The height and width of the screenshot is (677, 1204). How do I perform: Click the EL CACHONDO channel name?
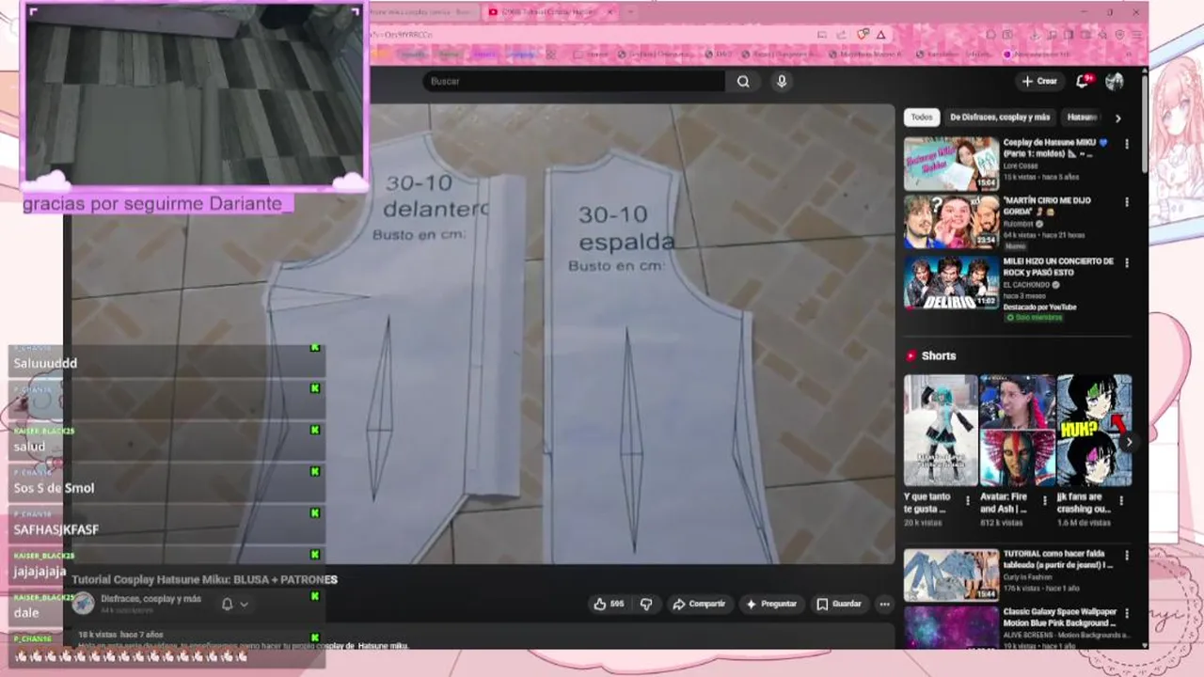point(1028,285)
